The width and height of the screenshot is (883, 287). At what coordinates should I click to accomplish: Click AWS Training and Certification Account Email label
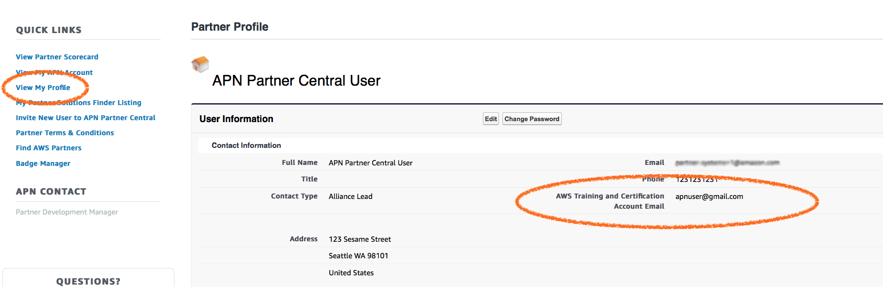[x=610, y=201]
